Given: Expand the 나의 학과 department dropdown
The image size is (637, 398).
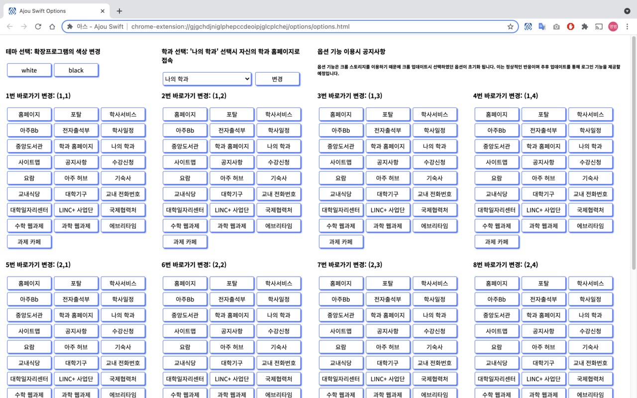Looking at the screenshot, I should click(x=207, y=79).
